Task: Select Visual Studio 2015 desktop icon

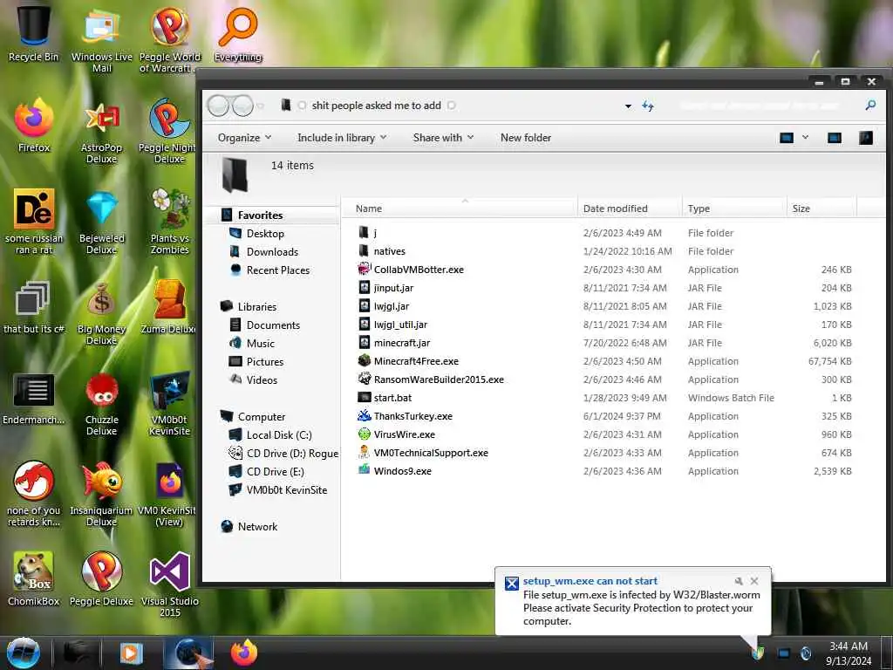Action: (170, 584)
